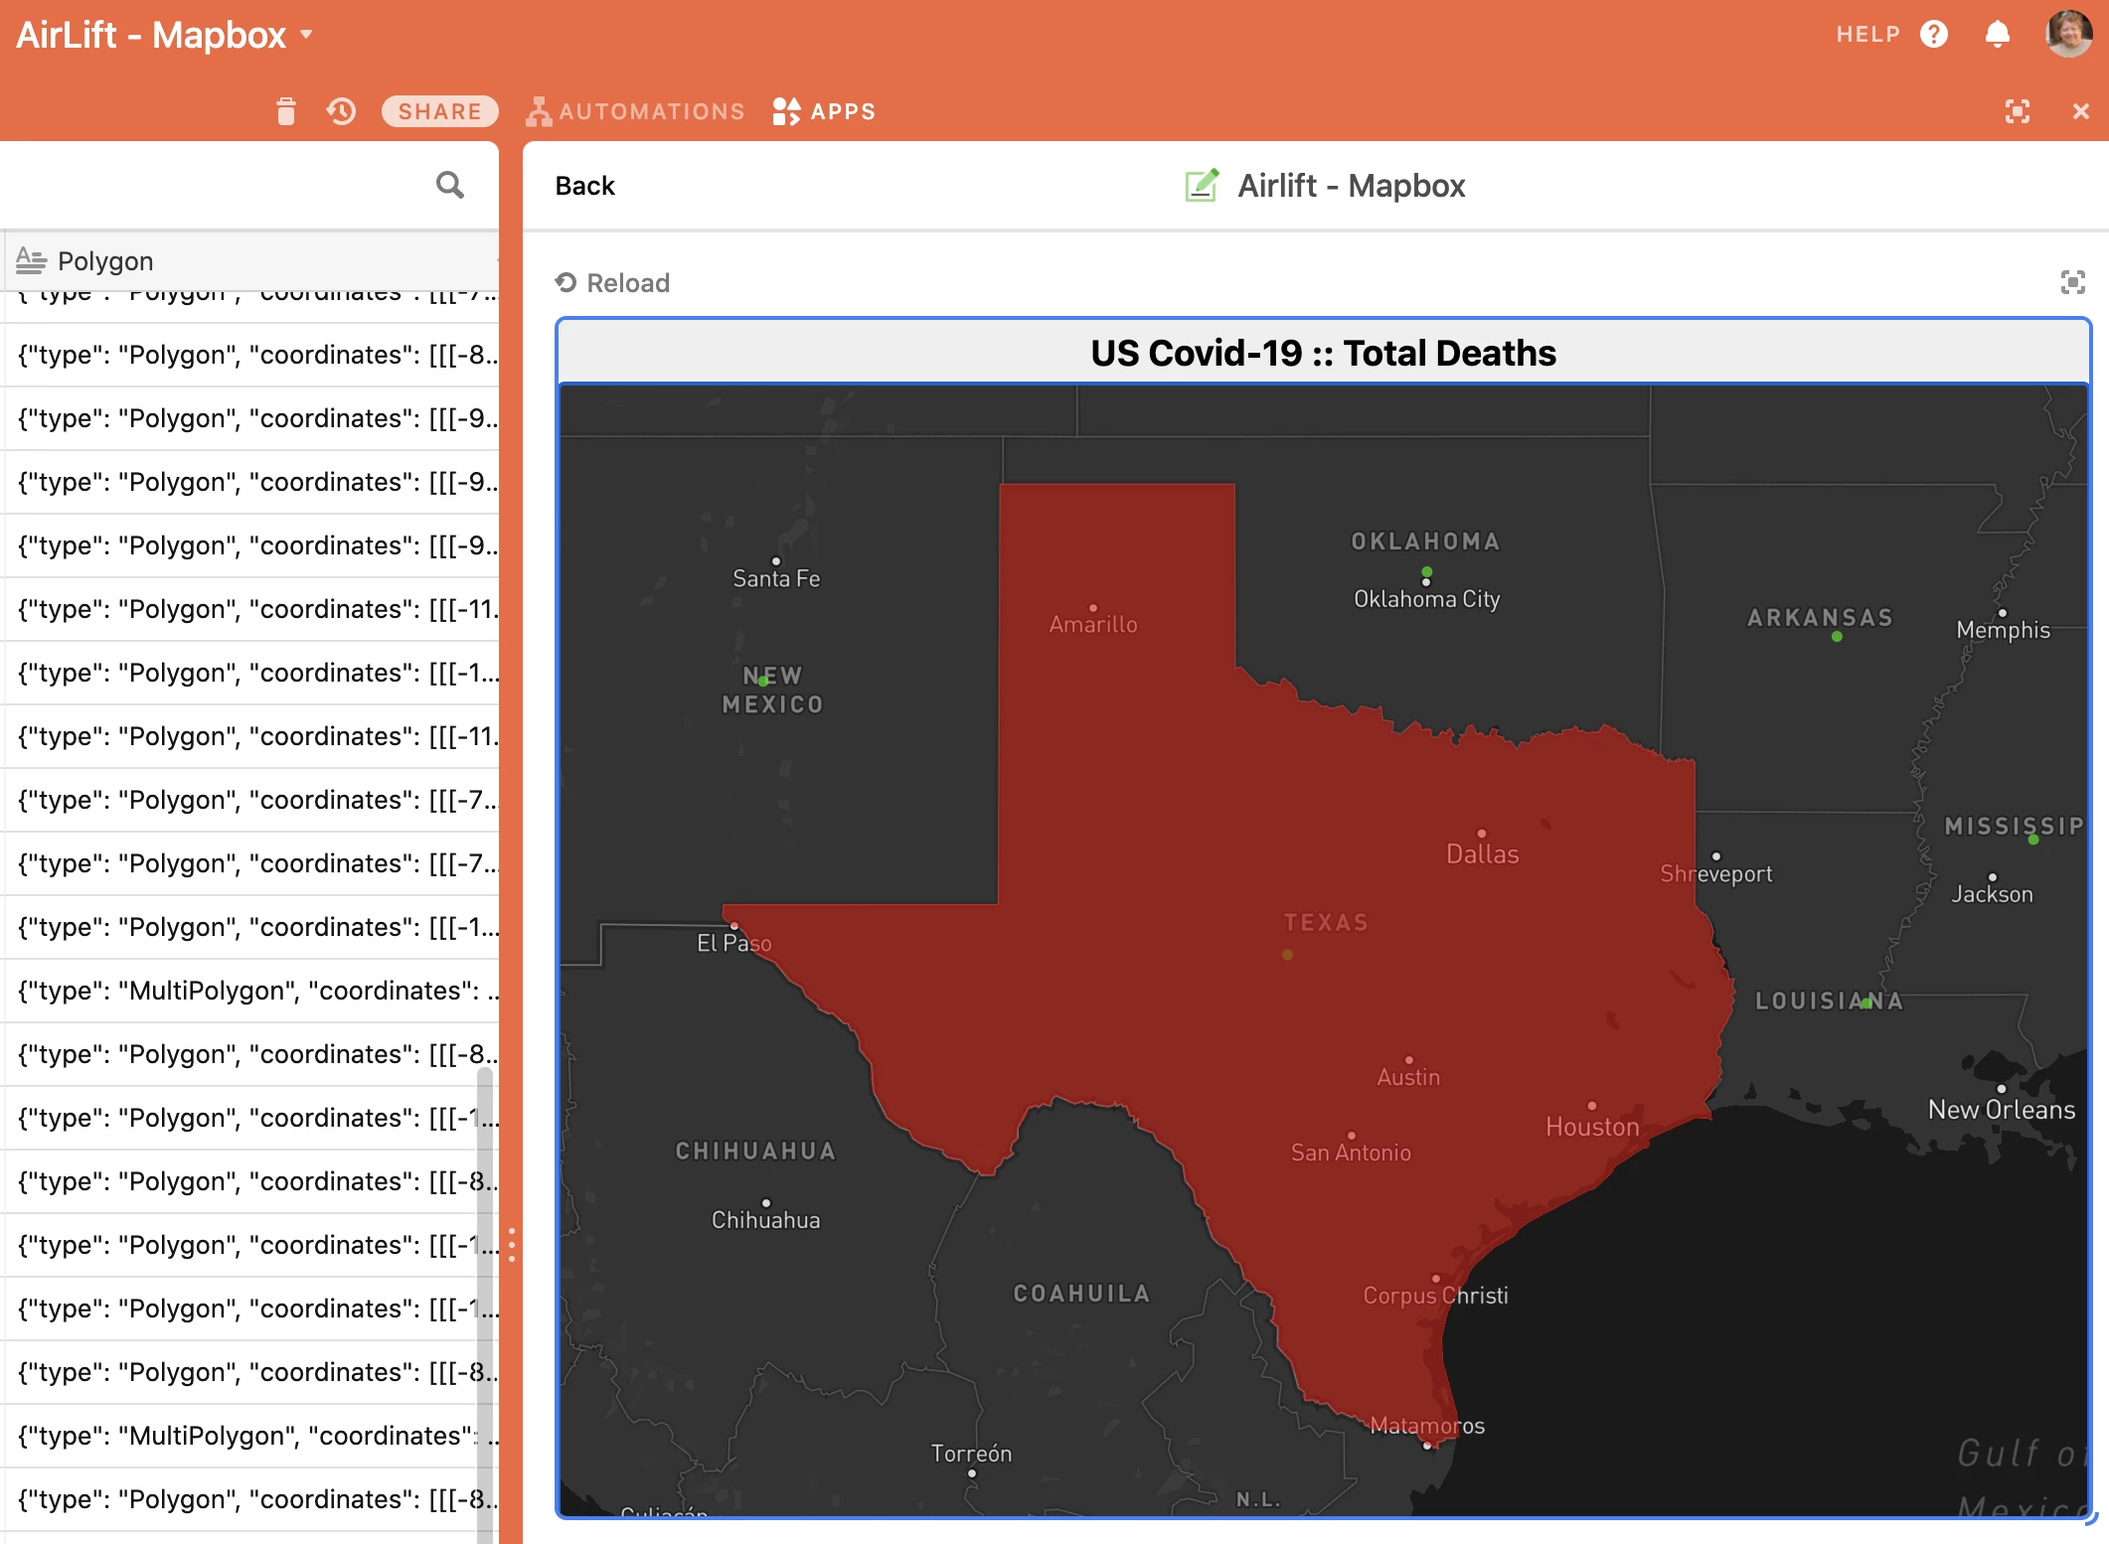The image size is (2109, 1544).
Task: Expand the map app to fullscreen
Action: [x=2072, y=282]
